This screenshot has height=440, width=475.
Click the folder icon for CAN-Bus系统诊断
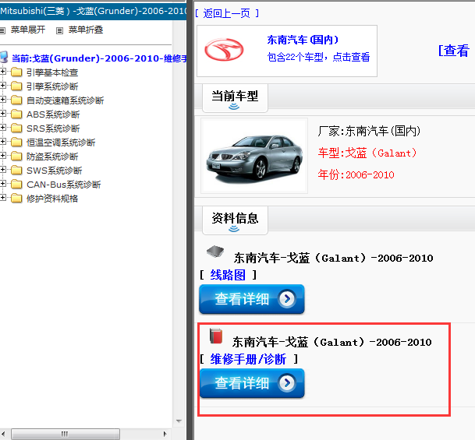pyautogui.click(x=16, y=184)
